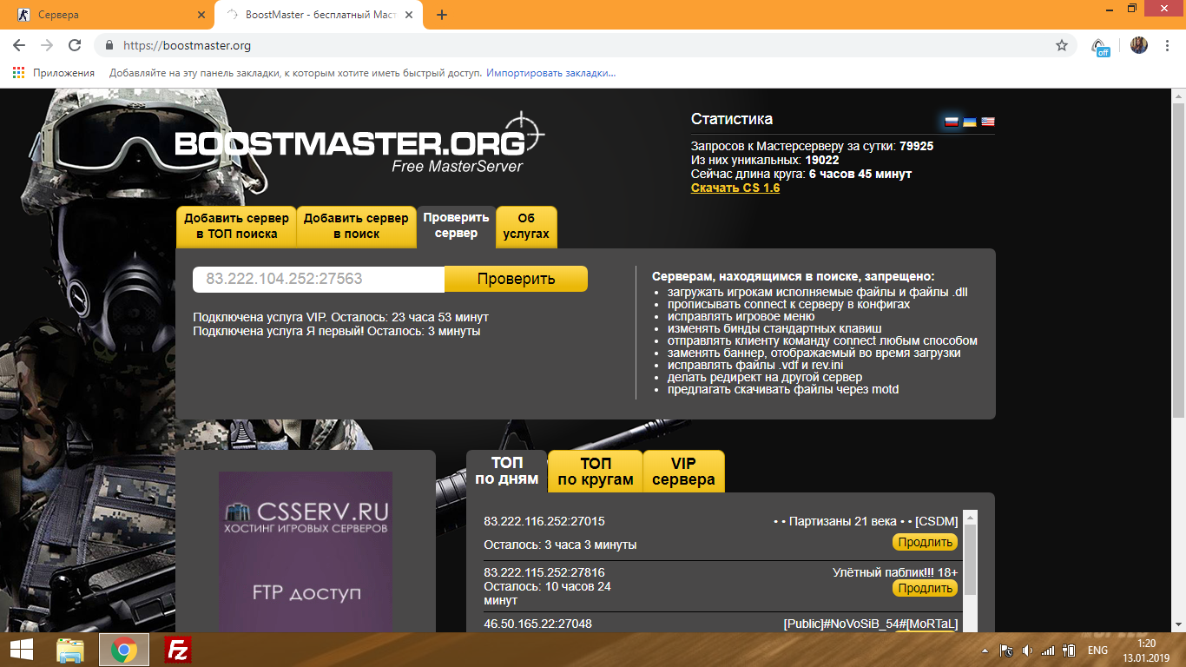View site security info via the padlock

click(109, 45)
